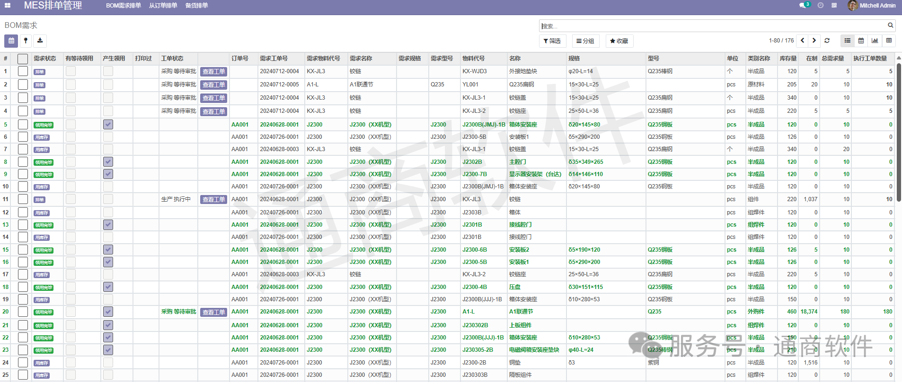Expand the 分组 group-by dropdown
This screenshot has width=902, height=382.
(x=585, y=41)
